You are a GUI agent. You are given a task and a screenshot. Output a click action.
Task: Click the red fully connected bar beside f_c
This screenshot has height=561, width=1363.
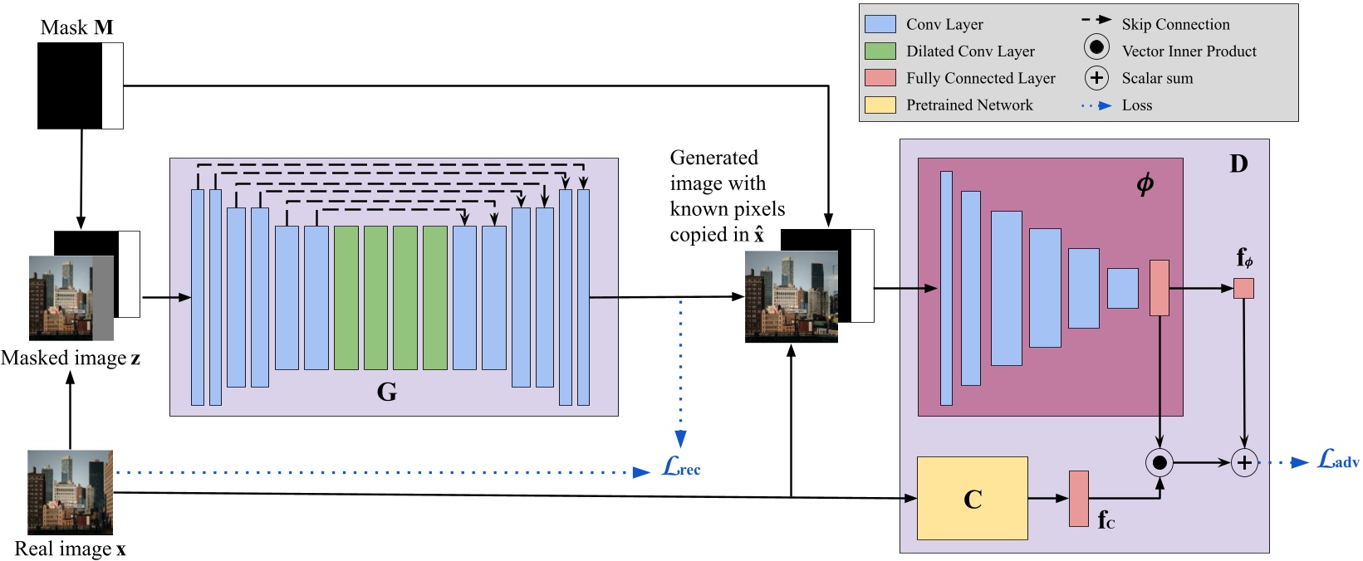click(x=1078, y=498)
